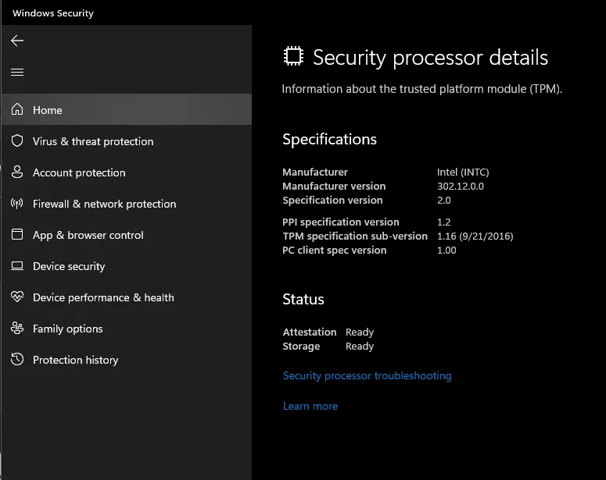The height and width of the screenshot is (480, 606).
Task: Open Device security section
Action: click(127, 266)
